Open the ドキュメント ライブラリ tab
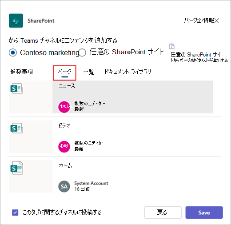This screenshot has width=231, height=225. [x=127, y=72]
